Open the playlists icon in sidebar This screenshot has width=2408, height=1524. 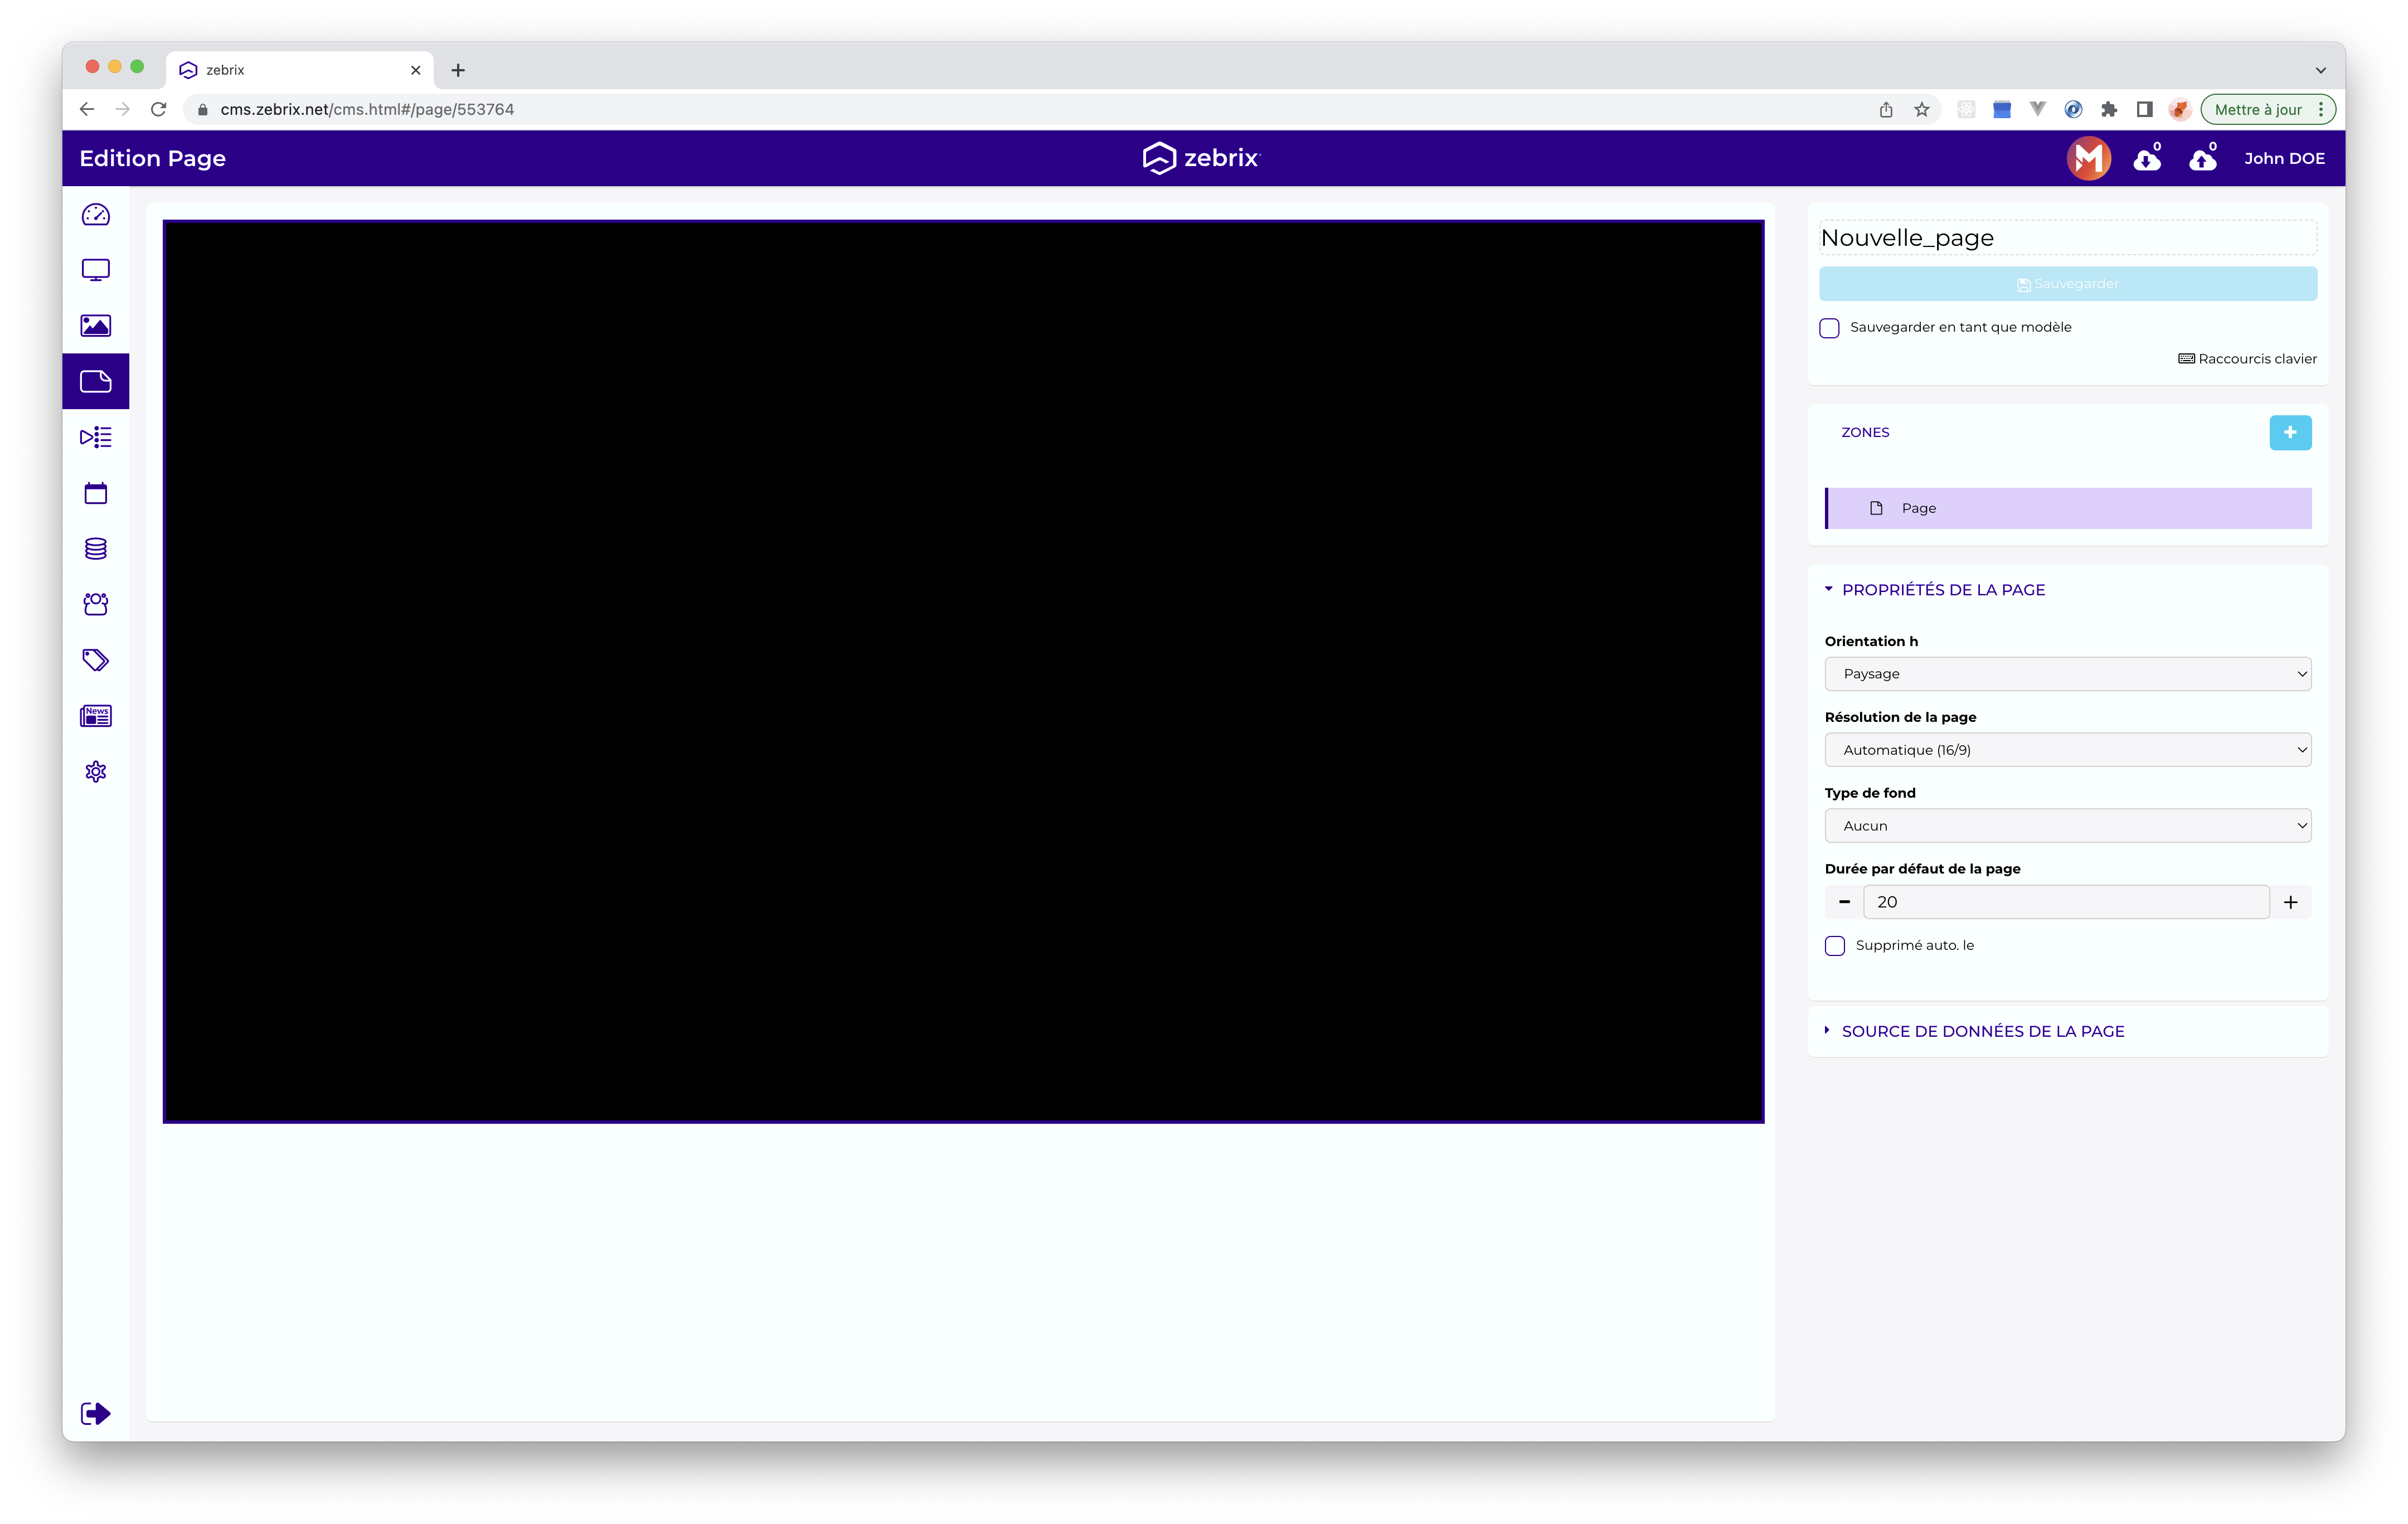[x=95, y=437]
